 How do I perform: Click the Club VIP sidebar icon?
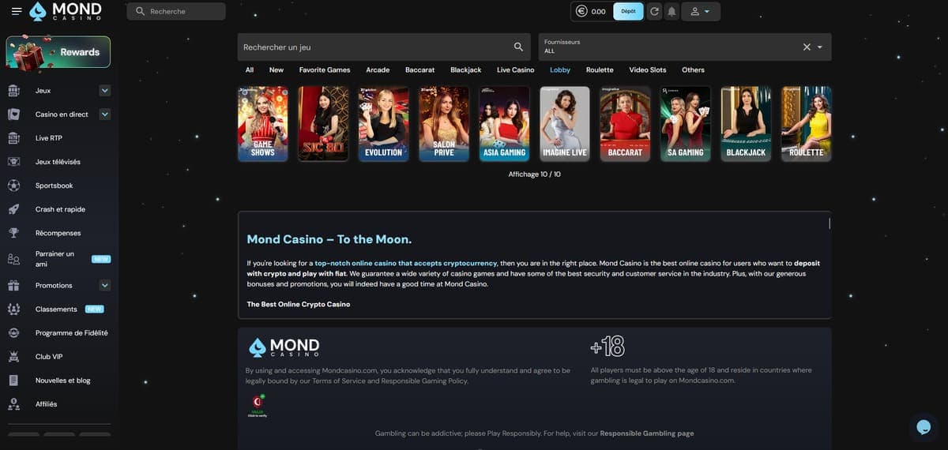tap(13, 356)
